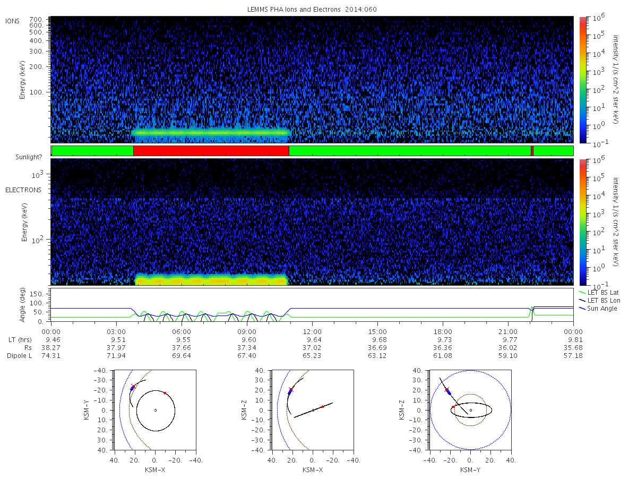Click the 06:00 time axis label

click(182, 331)
